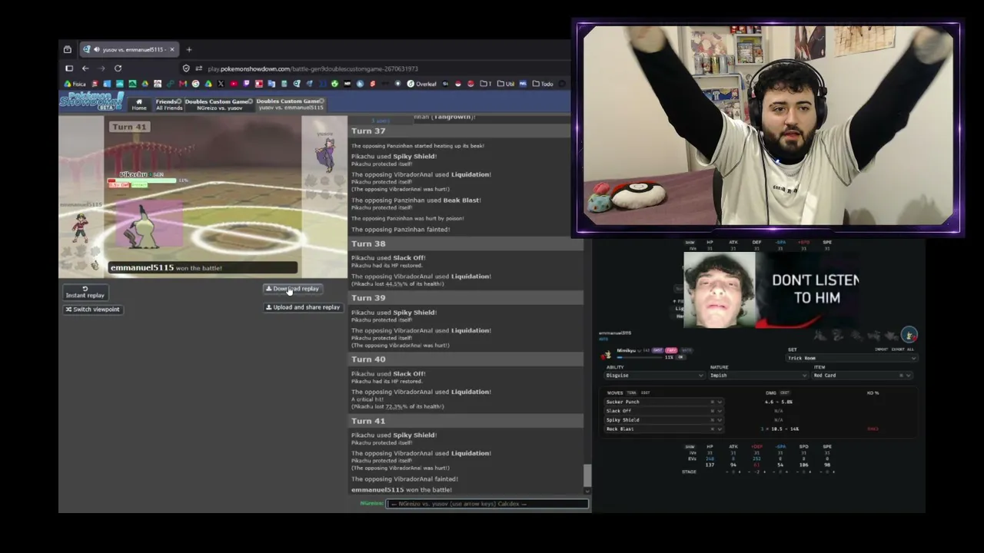Open the Nature dropdown showing Impish

coord(759,376)
